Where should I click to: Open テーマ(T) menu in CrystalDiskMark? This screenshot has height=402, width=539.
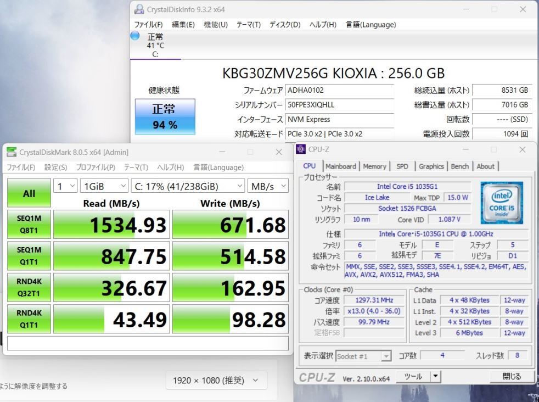136,167
